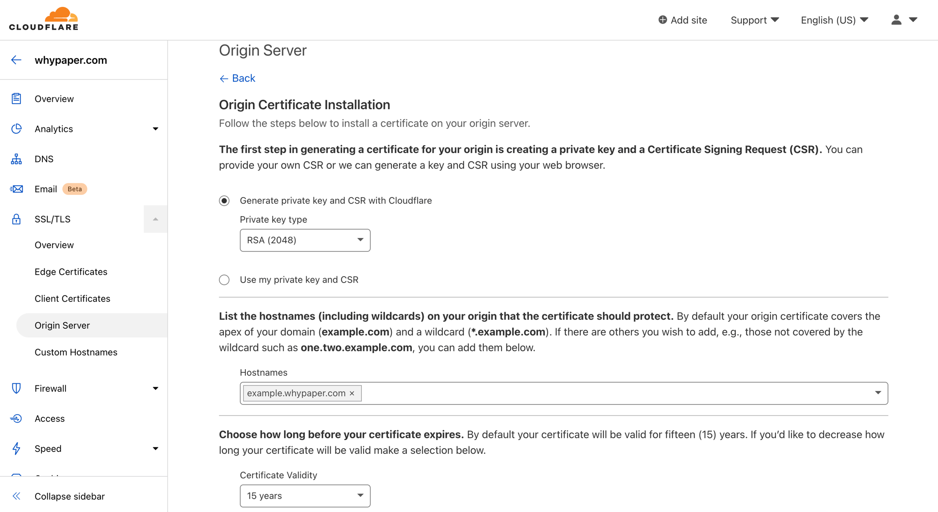Open Firewall via the shield icon
The image size is (938, 512).
click(x=16, y=388)
